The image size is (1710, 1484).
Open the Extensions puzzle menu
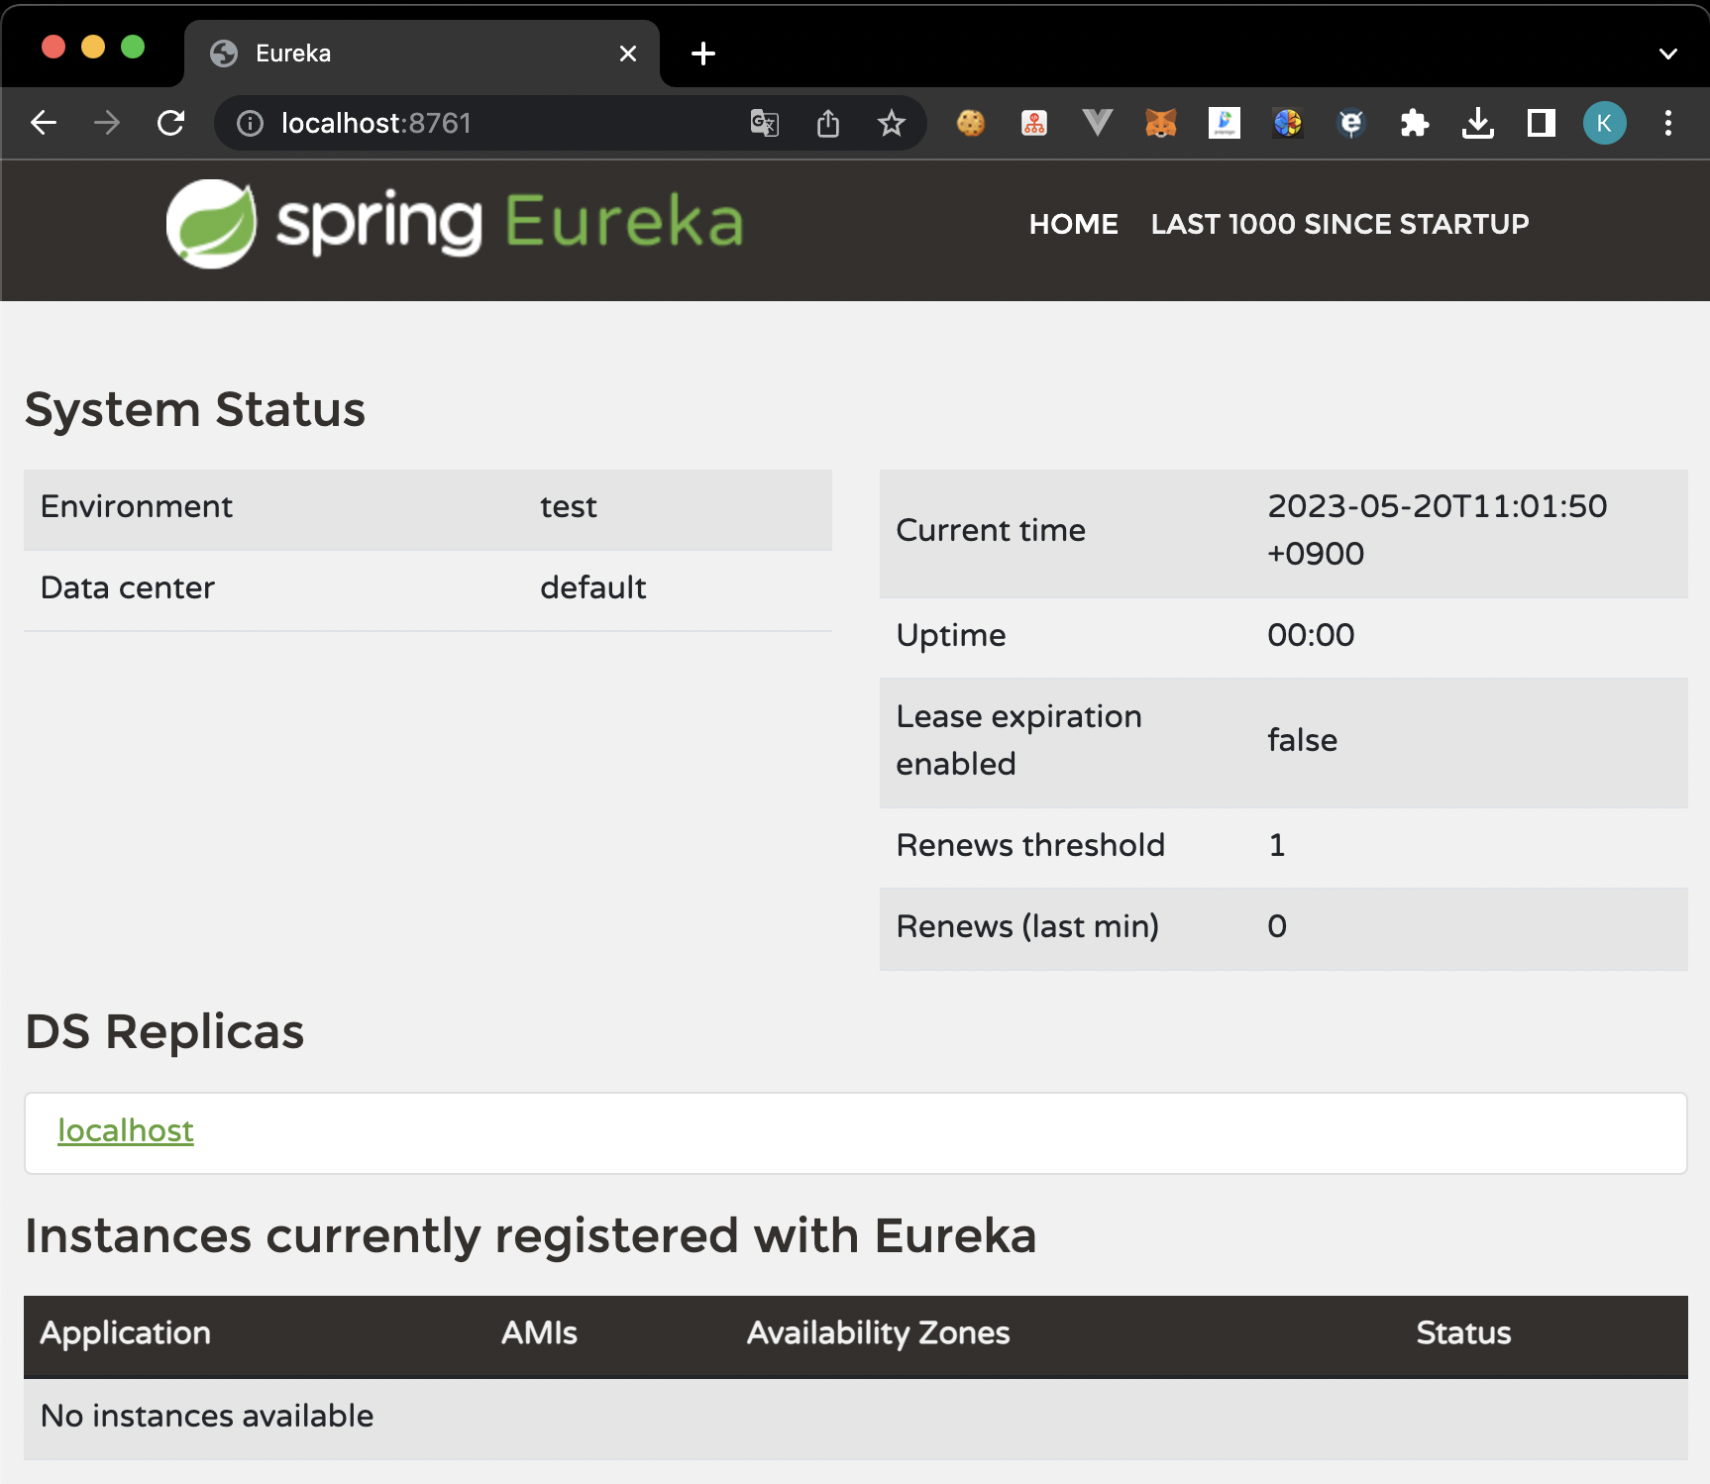click(1415, 123)
